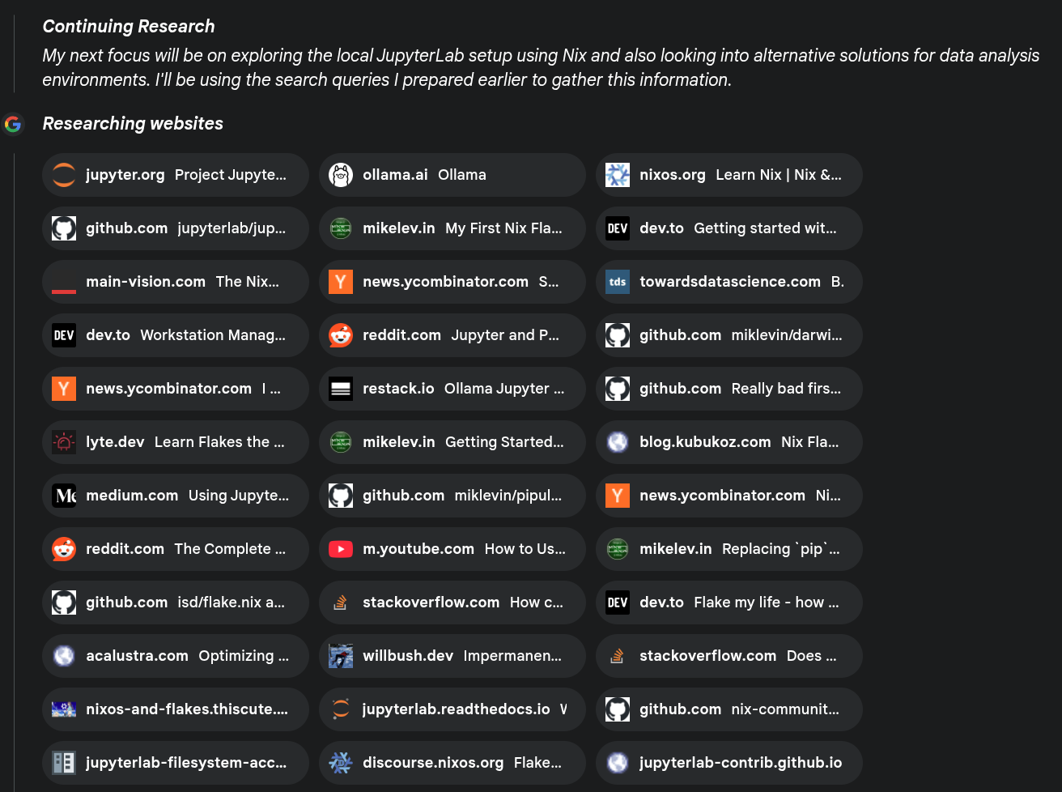The image size is (1062, 792).
Task: Open blog.kubukoz.com Nix Fla... link
Action: click(x=729, y=442)
